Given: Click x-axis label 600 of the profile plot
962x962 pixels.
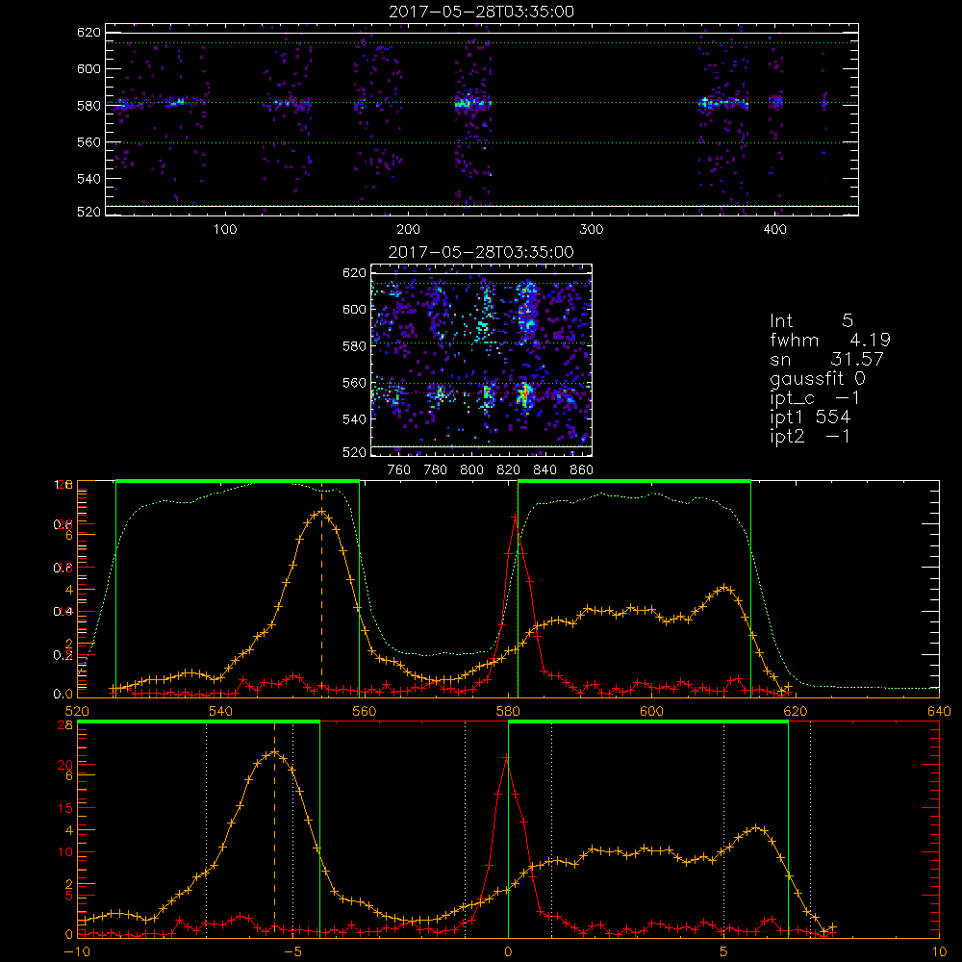Looking at the screenshot, I should (651, 712).
